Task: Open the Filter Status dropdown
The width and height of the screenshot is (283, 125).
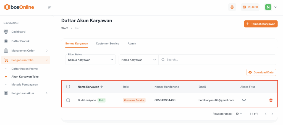Action: (90, 60)
